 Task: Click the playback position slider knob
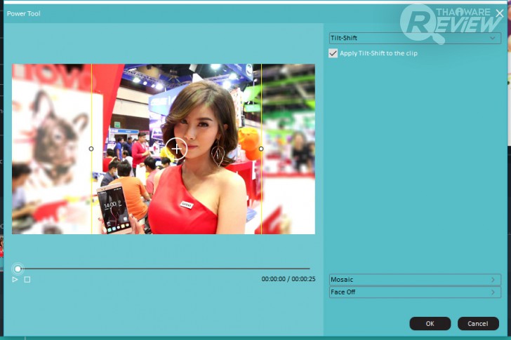18,268
